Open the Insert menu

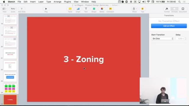click(33, 2)
